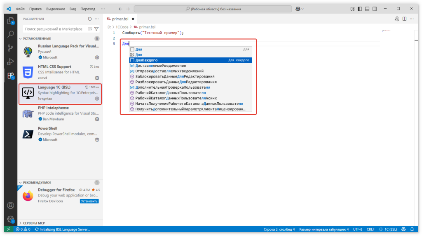Screen dimensions: 422x236
Task: Split the editor to the right
Action: tap(404, 19)
